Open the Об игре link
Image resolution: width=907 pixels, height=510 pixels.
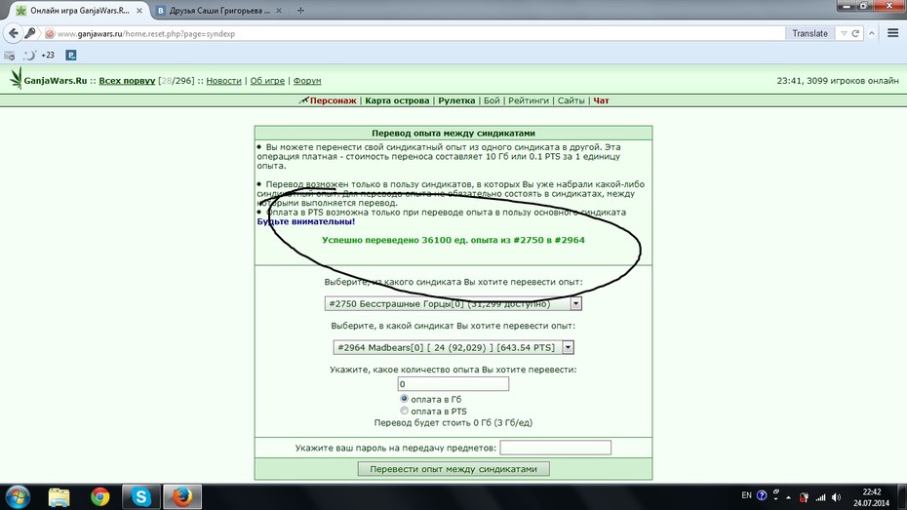click(x=267, y=80)
